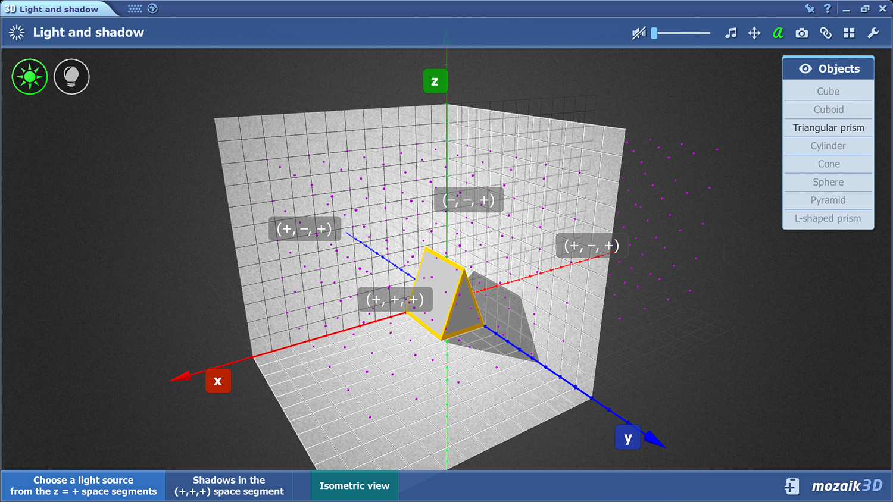
Task: Collapse the Objects panel header
Action: click(x=828, y=68)
